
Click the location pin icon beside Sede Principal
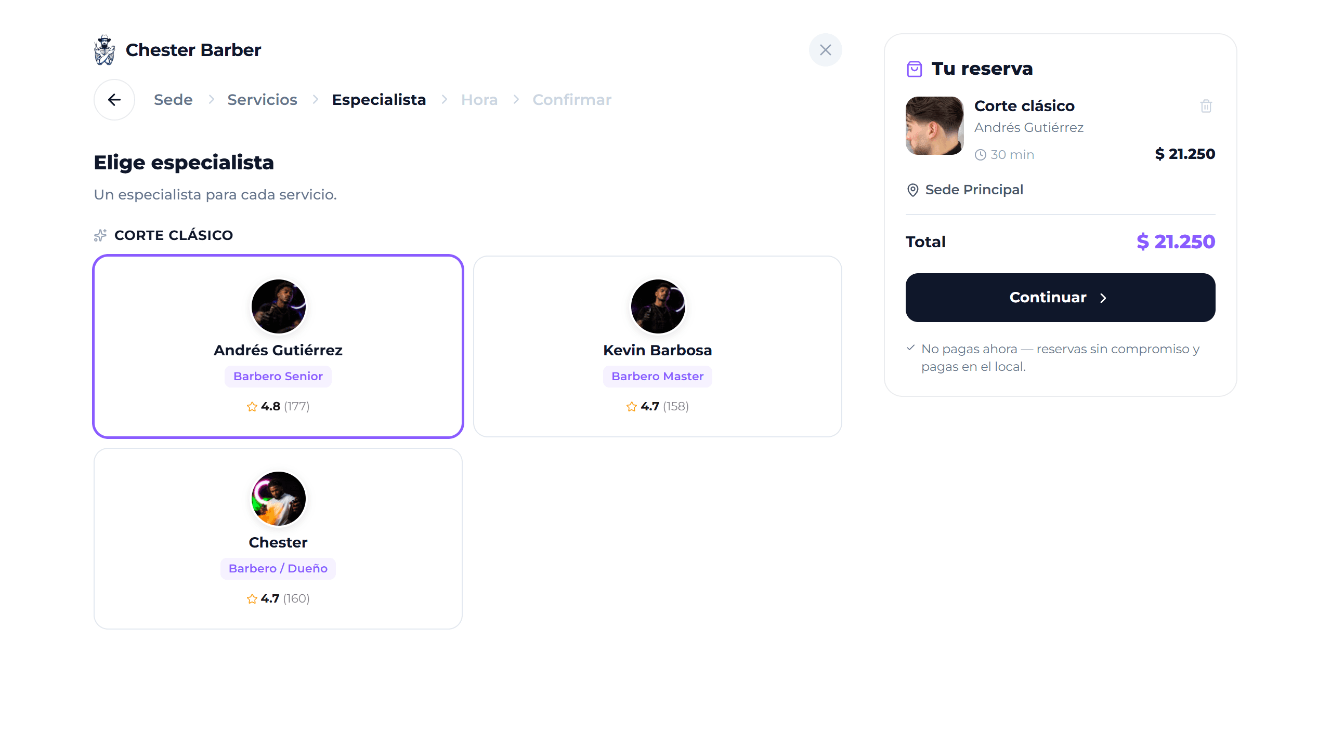click(912, 190)
